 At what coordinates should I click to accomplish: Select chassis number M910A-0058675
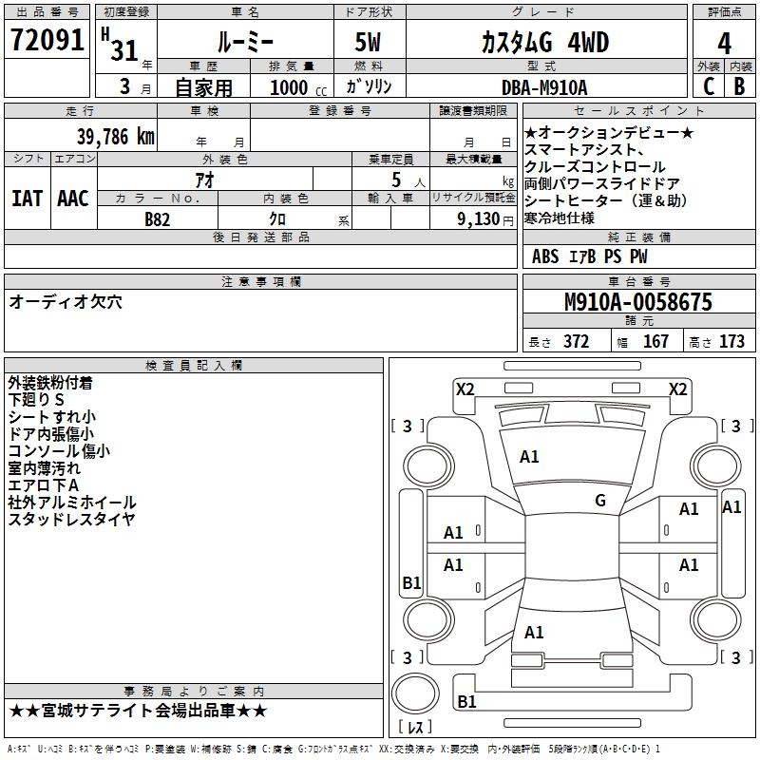[638, 302]
